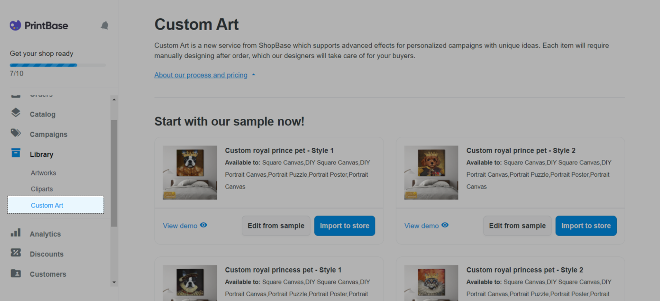Open the Cliparts submenu item
This screenshot has width=660, height=301.
(42, 189)
